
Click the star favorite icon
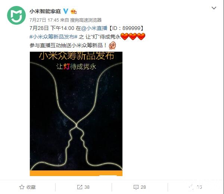(22, 187)
